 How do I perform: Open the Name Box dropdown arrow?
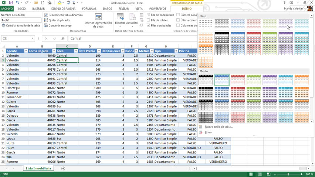[33, 39]
